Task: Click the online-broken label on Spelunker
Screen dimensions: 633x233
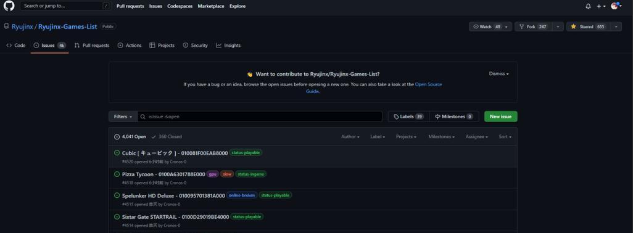Action: coord(242,195)
